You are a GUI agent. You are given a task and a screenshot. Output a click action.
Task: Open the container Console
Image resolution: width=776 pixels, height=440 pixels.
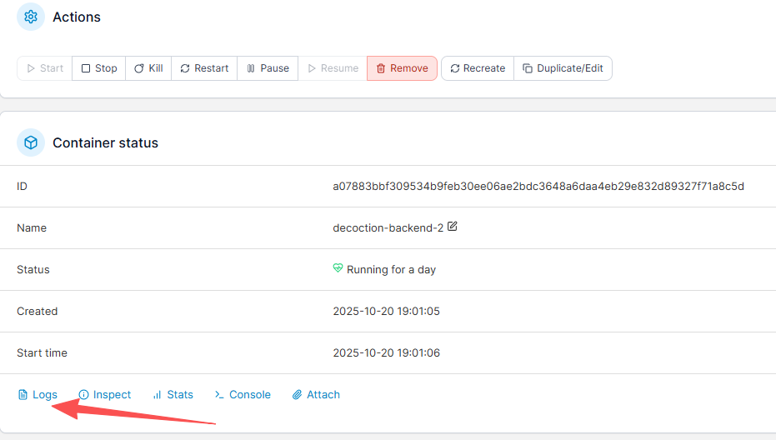pos(243,394)
